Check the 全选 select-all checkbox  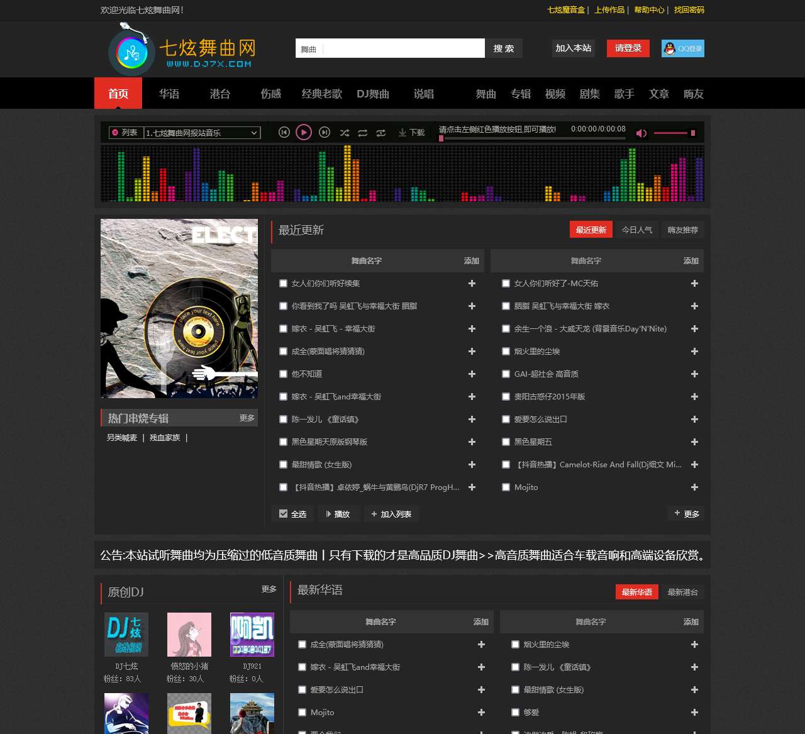tap(284, 513)
